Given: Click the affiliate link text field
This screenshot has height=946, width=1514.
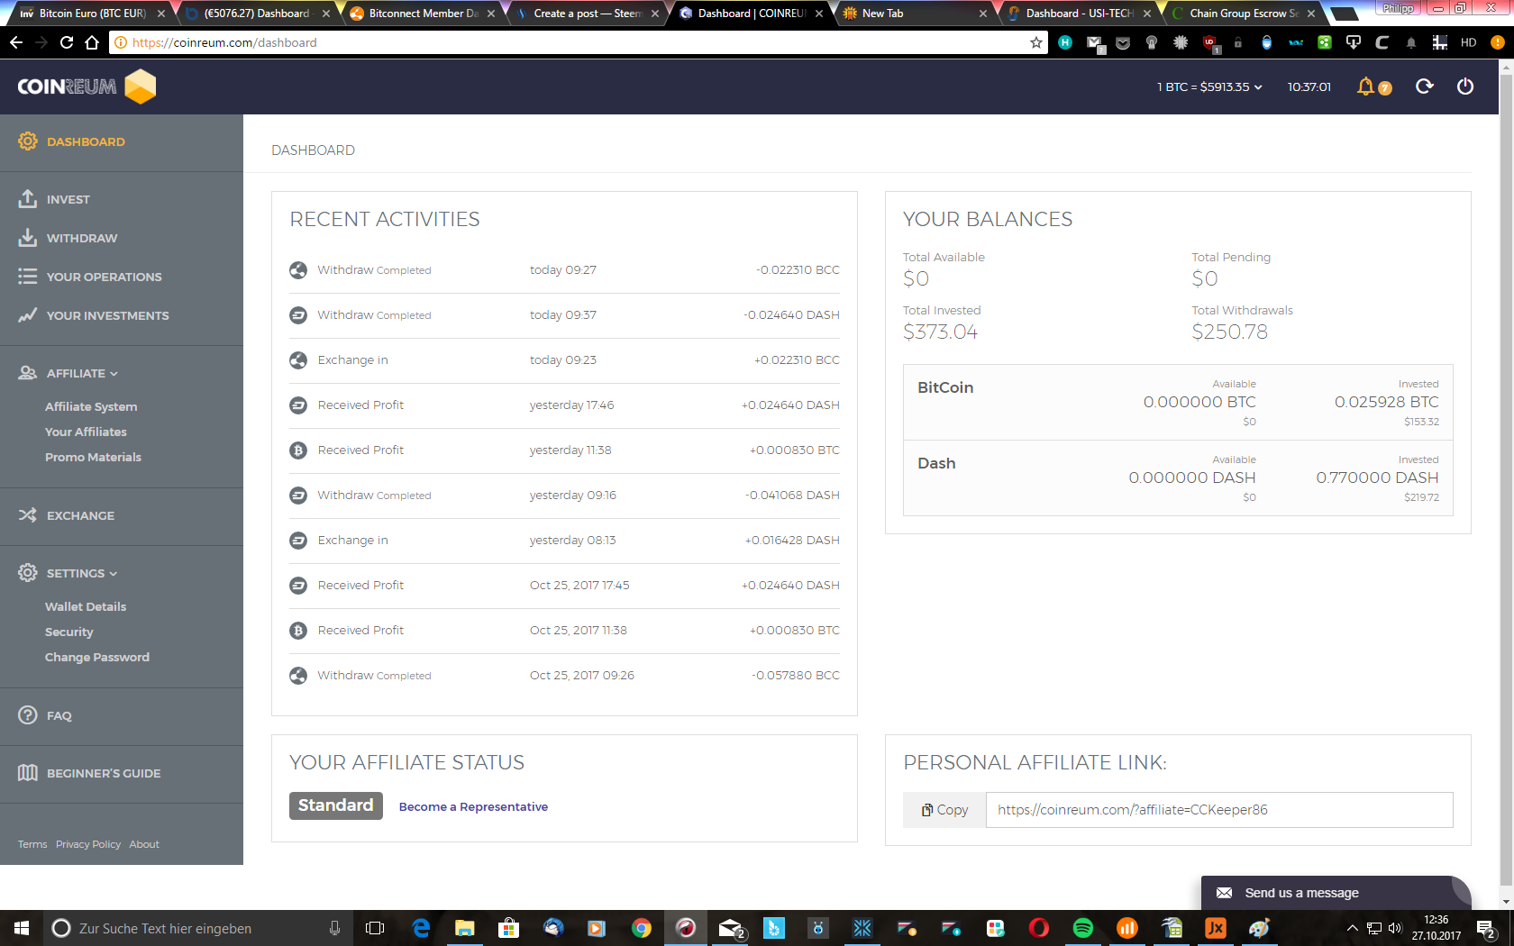Looking at the screenshot, I should tap(1219, 810).
